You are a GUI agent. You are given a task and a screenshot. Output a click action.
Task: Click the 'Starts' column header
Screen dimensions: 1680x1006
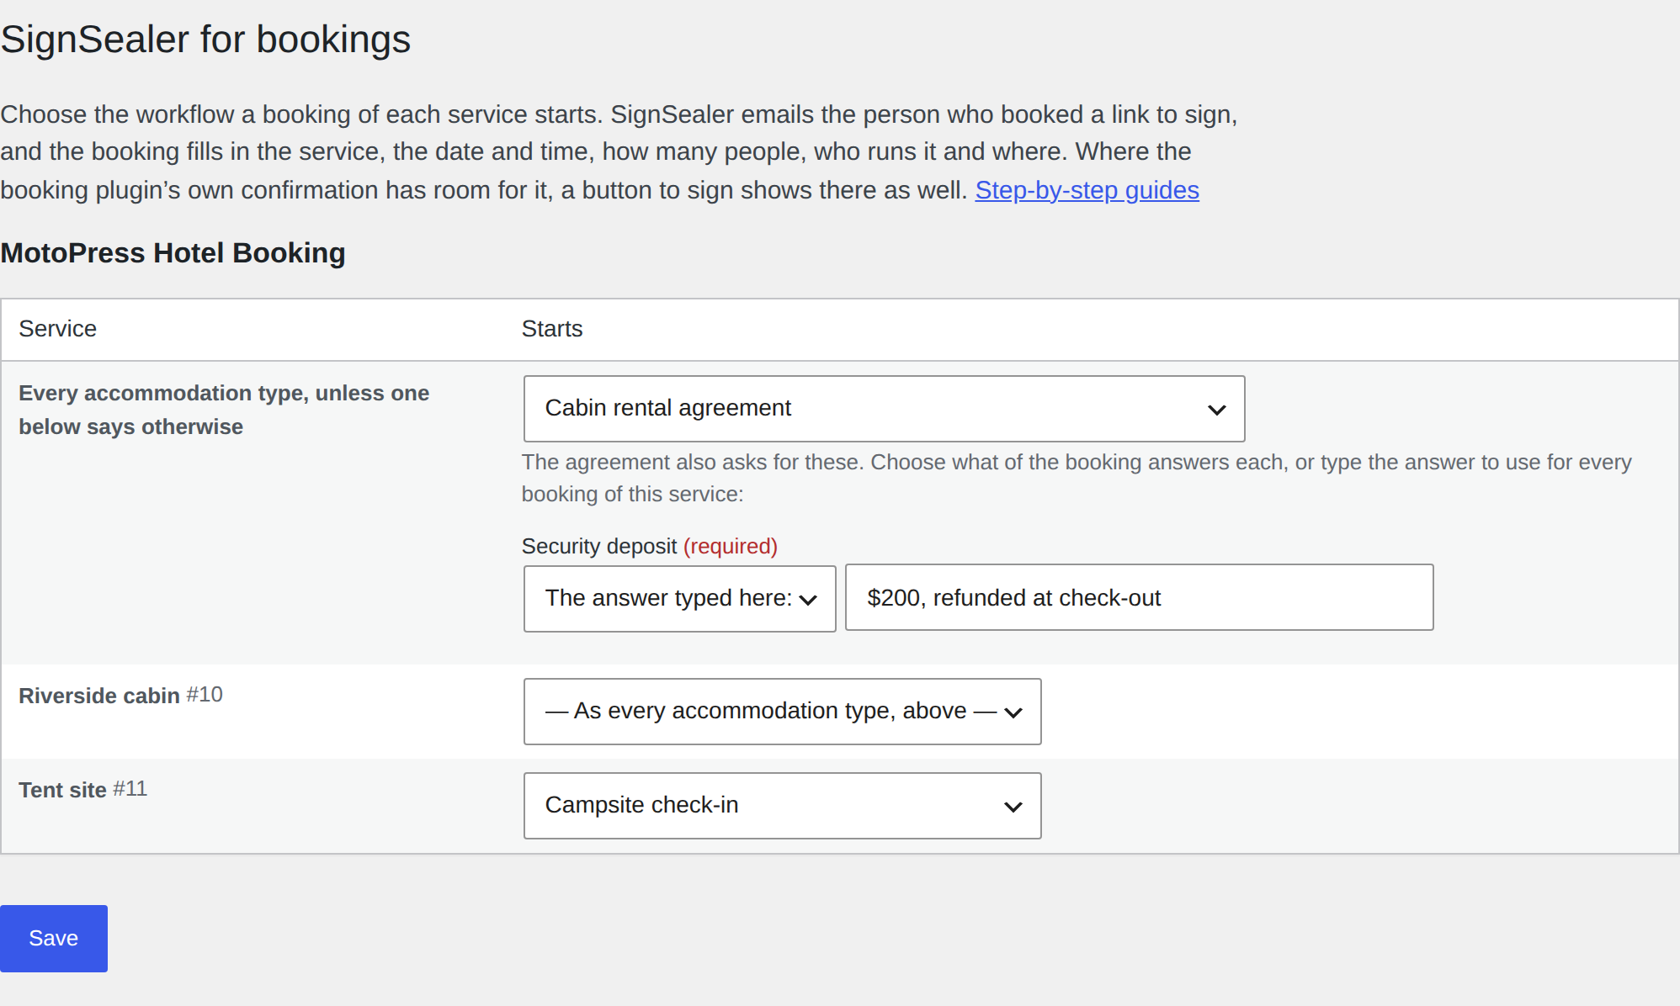click(551, 329)
